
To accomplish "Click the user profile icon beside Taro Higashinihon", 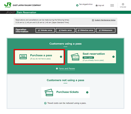I will coord(77,6).
